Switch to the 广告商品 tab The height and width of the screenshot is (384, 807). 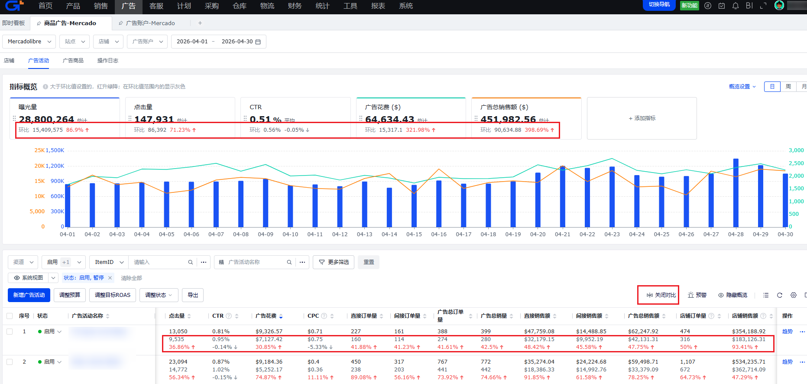click(x=73, y=61)
